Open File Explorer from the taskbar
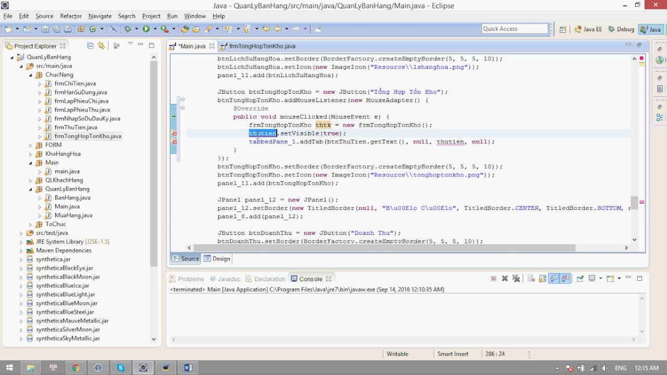The image size is (667, 375). point(31,368)
